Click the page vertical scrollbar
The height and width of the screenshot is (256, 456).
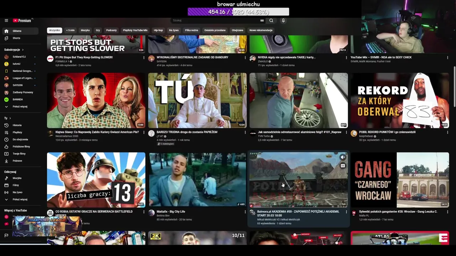pyautogui.click(x=454, y=87)
